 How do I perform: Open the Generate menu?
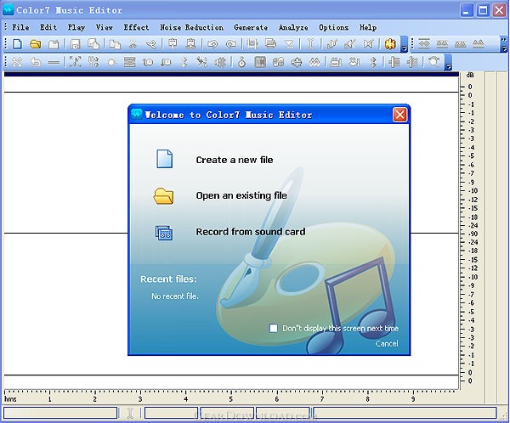click(251, 27)
